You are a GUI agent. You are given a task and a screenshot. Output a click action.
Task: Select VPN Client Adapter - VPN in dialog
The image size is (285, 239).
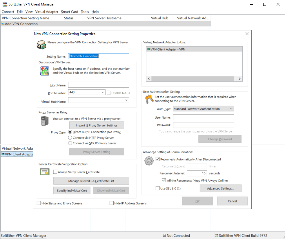194,49
